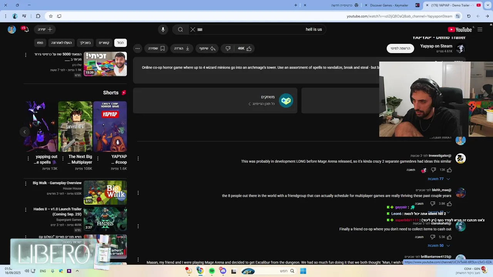The width and height of the screenshot is (493, 277).
Task: Open options for YAPYAP #coop Short
Action: tap(97, 159)
